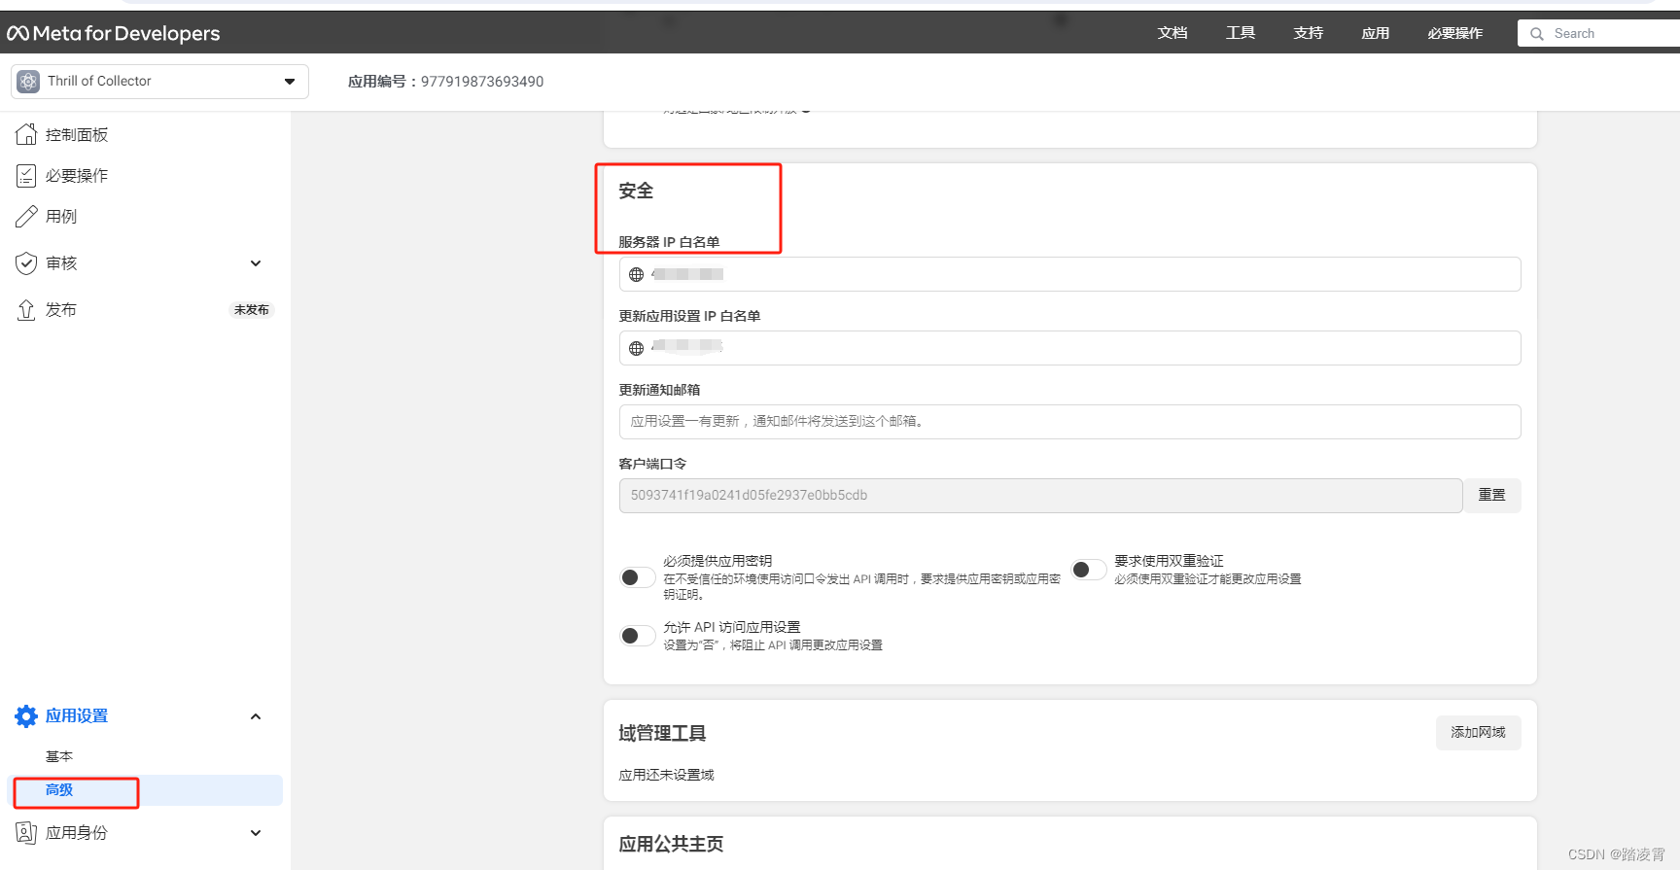Click the 客户端口令 token field

tap(1041, 496)
